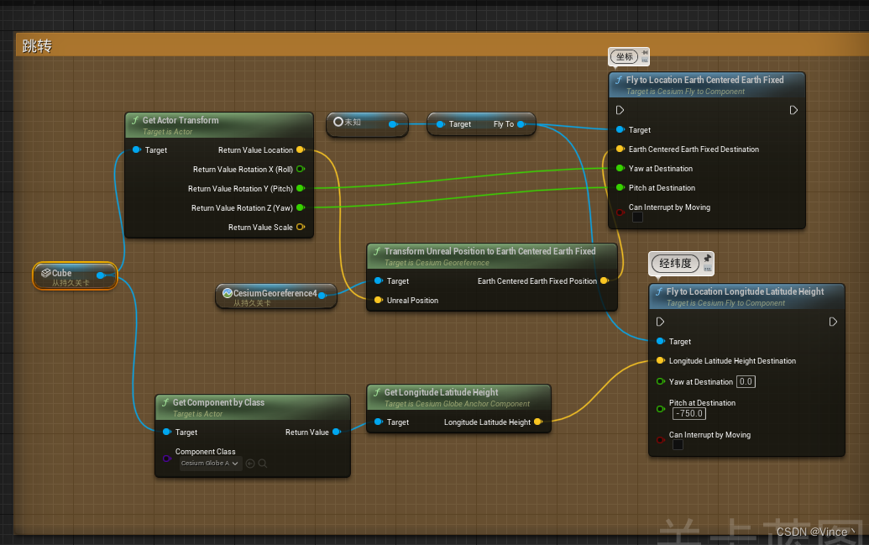Select the 跳转 comment title bar
The image size is (869, 545).
pos(36,45)
